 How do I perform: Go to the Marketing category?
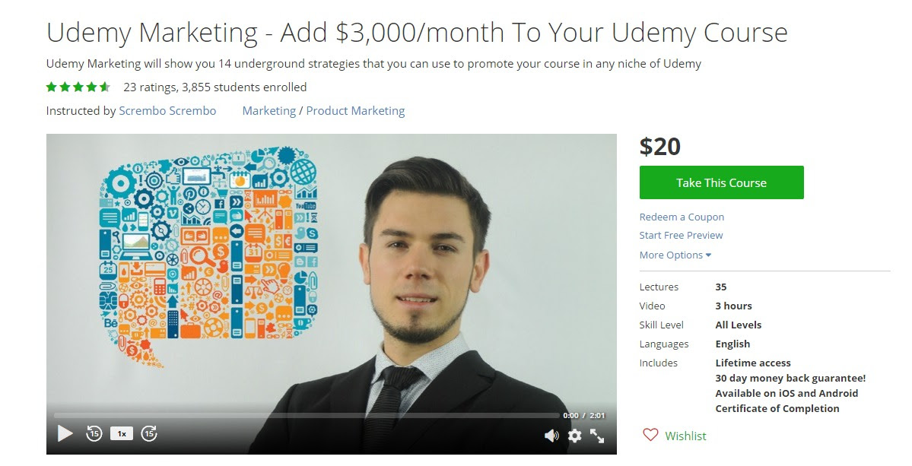(269, 111)
